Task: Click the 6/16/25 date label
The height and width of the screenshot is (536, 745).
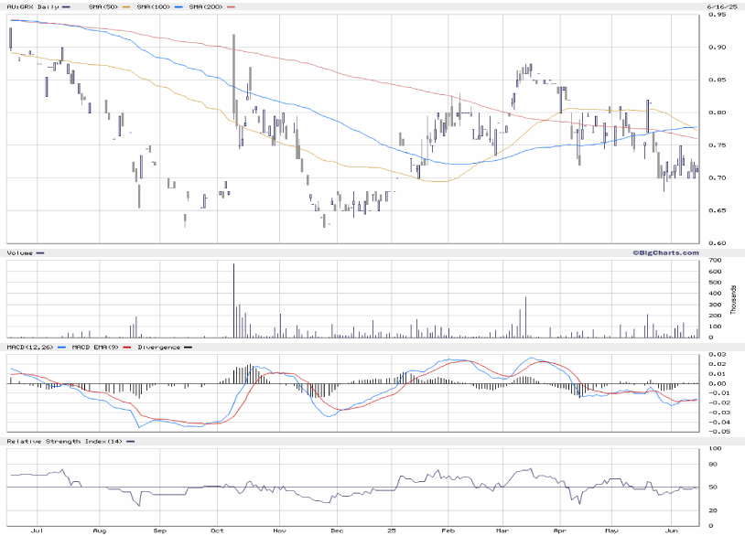Action: pos(719,6)
